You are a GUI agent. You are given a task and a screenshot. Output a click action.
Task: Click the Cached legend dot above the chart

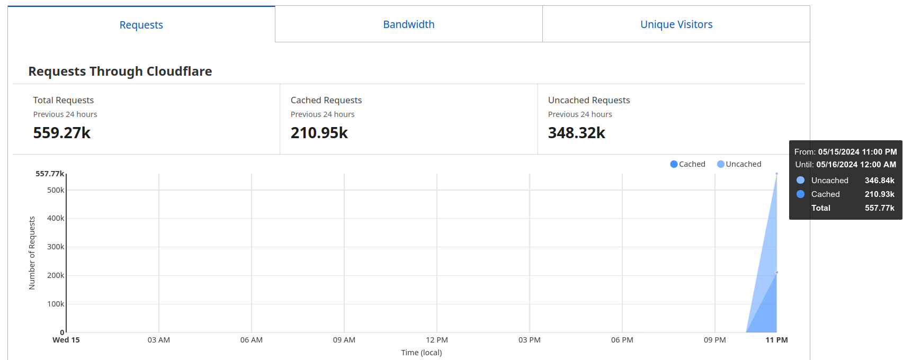(674, 164)
